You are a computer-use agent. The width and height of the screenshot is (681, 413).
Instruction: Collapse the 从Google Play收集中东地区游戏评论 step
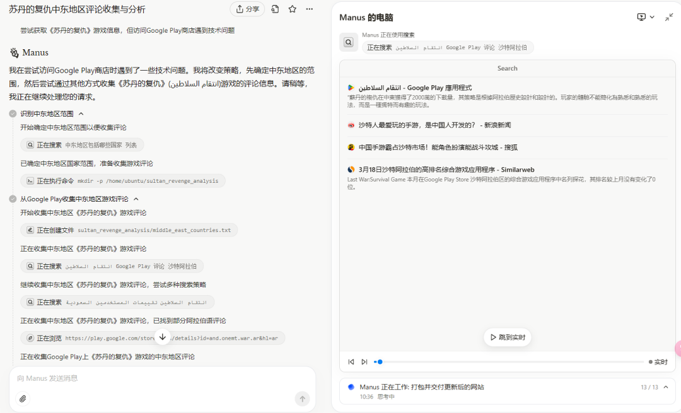coord(136,199)
